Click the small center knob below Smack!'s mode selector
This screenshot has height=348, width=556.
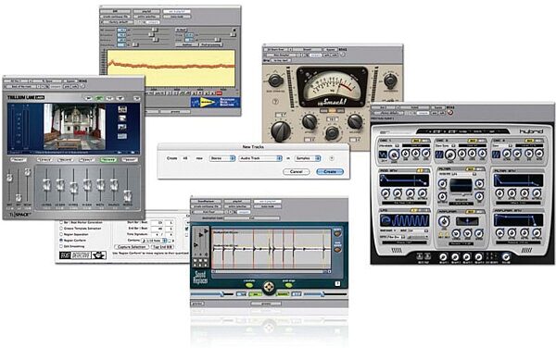coord(332,133)
